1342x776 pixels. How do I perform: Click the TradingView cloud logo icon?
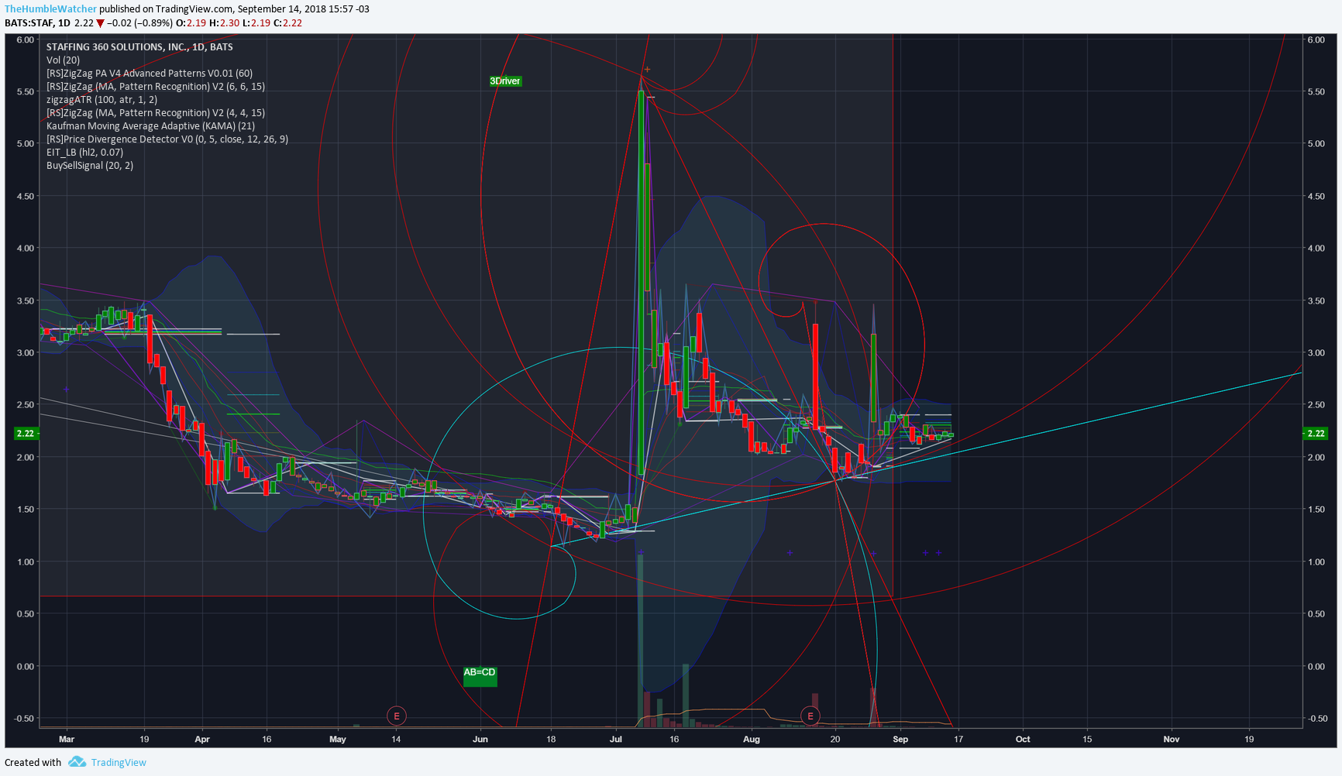(77, 762)
